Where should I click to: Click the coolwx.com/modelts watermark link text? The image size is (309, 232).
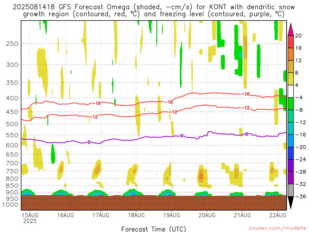point(278,228)
